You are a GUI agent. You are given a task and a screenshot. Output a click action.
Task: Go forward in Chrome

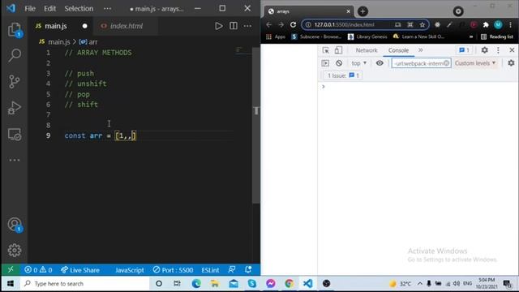[281, 25]
